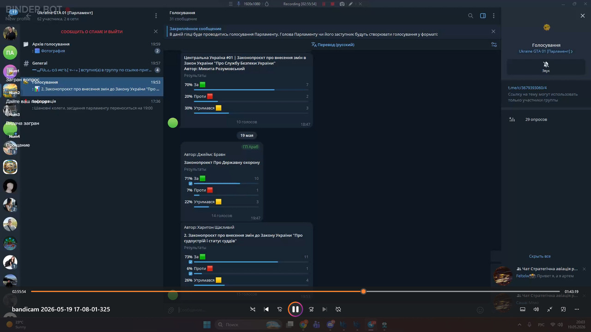Go to the next track
The image size is (591, 332).
(325, 309)
